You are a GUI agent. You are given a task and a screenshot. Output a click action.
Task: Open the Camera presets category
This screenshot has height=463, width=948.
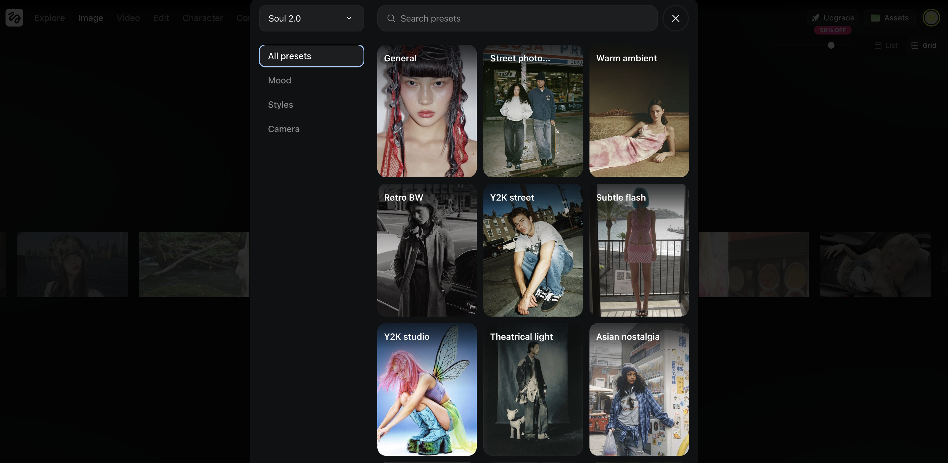[x=283, y=129]
